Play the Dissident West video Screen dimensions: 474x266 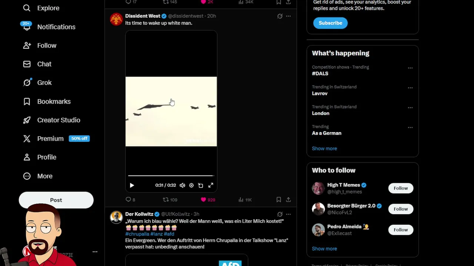(x=132, y=185)
